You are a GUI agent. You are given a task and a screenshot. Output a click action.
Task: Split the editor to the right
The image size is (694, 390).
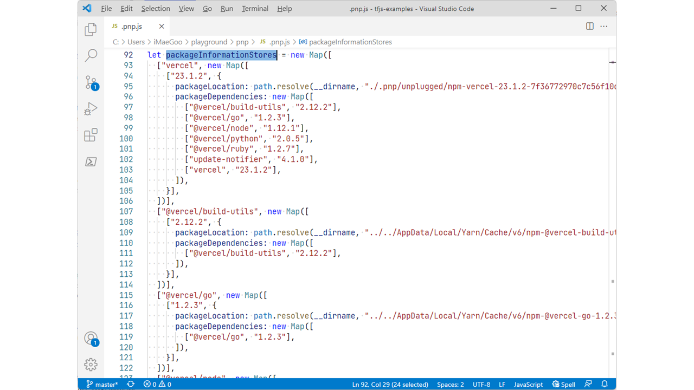590,26
